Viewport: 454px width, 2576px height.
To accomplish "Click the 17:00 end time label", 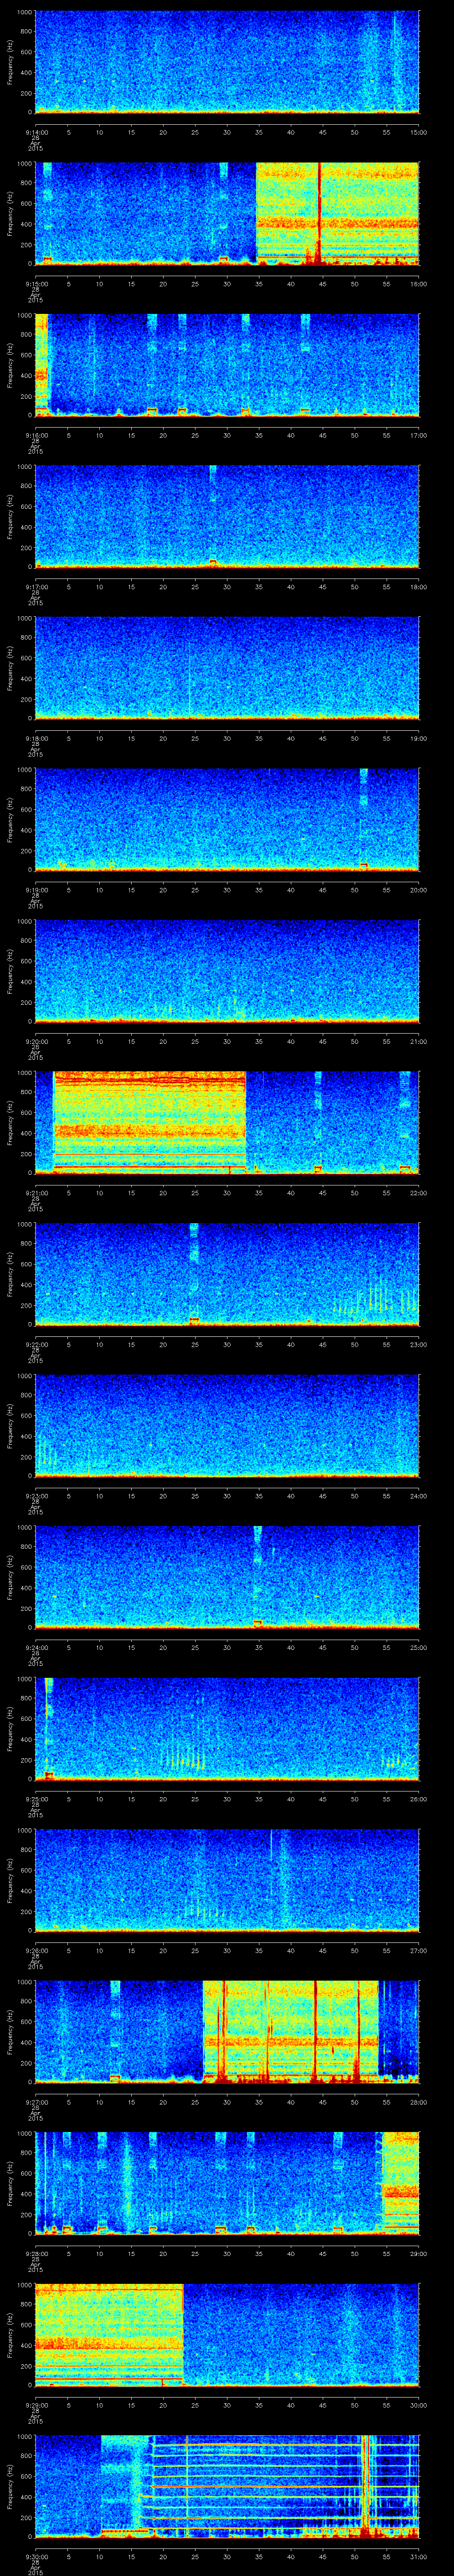I will coord(419,435).
